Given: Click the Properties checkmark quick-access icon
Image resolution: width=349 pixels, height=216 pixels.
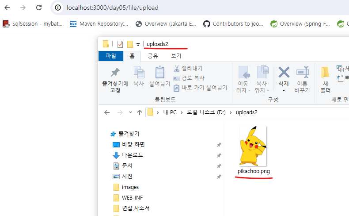Looking at the screenshot, I should pyautogui.click(x=120, y=44).
